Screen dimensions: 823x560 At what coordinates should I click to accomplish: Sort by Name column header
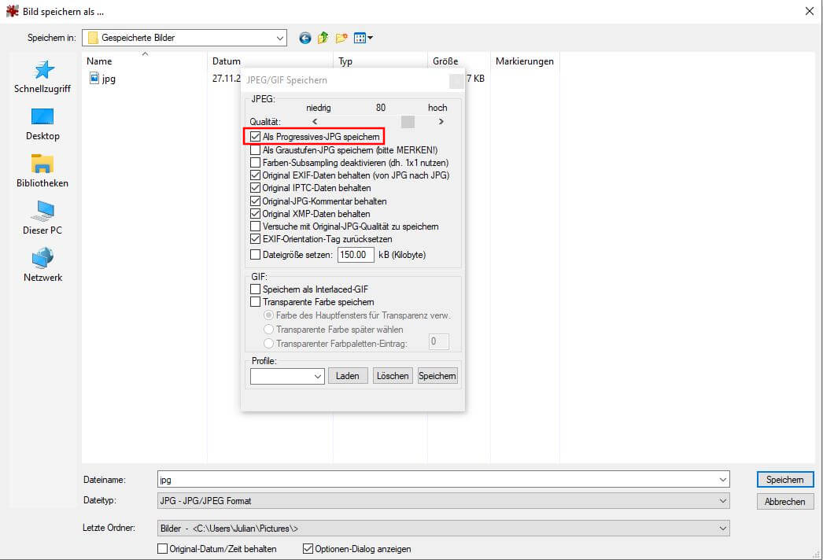pos(144,61)
